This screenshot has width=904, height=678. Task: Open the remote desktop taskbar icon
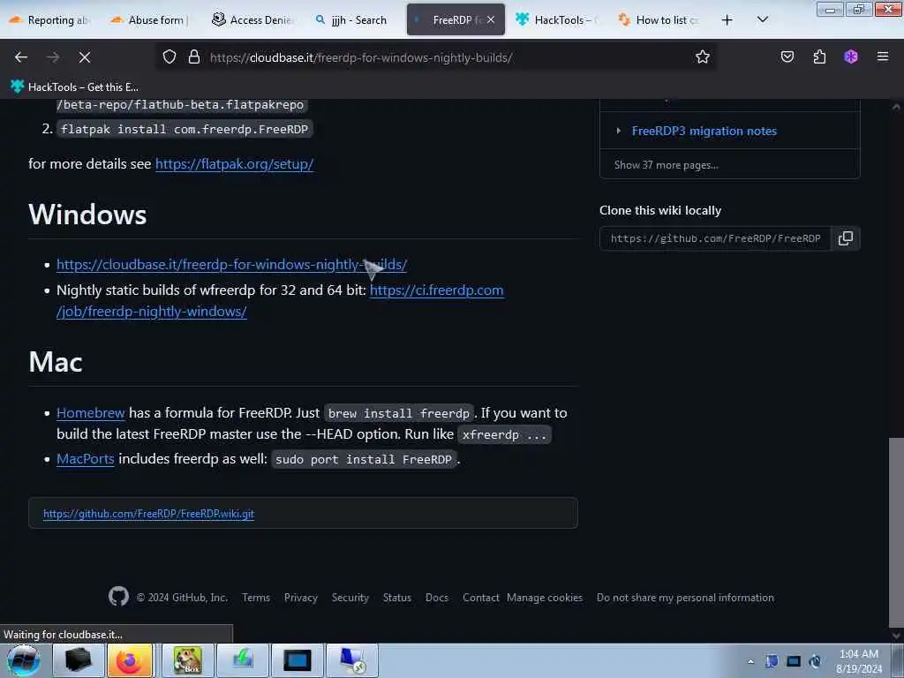point(352,660)
